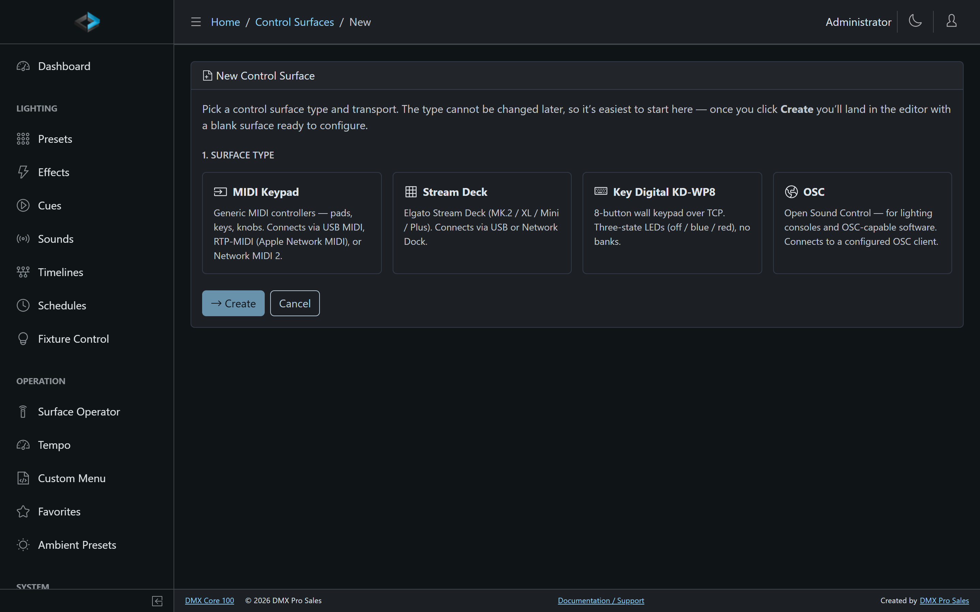Select the MIDI Keypad surface type
Viewport: 980px width, 612px height.
292,223
